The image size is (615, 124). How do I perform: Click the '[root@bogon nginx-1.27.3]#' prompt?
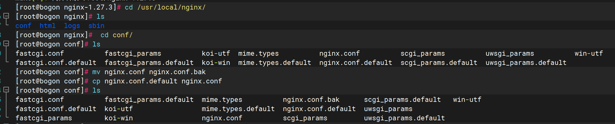(x=68, y=7)
